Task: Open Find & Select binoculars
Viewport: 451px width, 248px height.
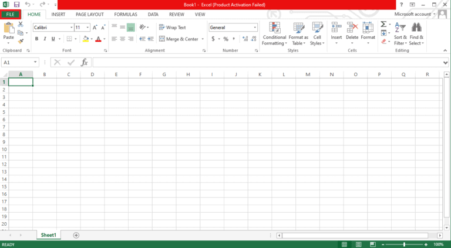Action: [x=416, y=33]
